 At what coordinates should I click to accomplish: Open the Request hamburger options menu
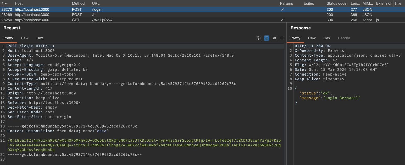tap(282, 38)
